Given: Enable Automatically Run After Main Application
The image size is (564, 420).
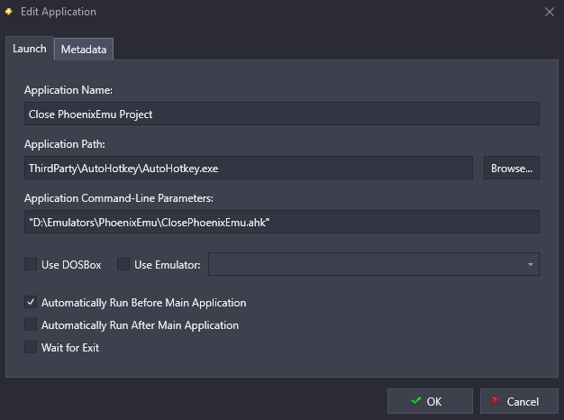Looking at the screenshot, I should 31,324.
